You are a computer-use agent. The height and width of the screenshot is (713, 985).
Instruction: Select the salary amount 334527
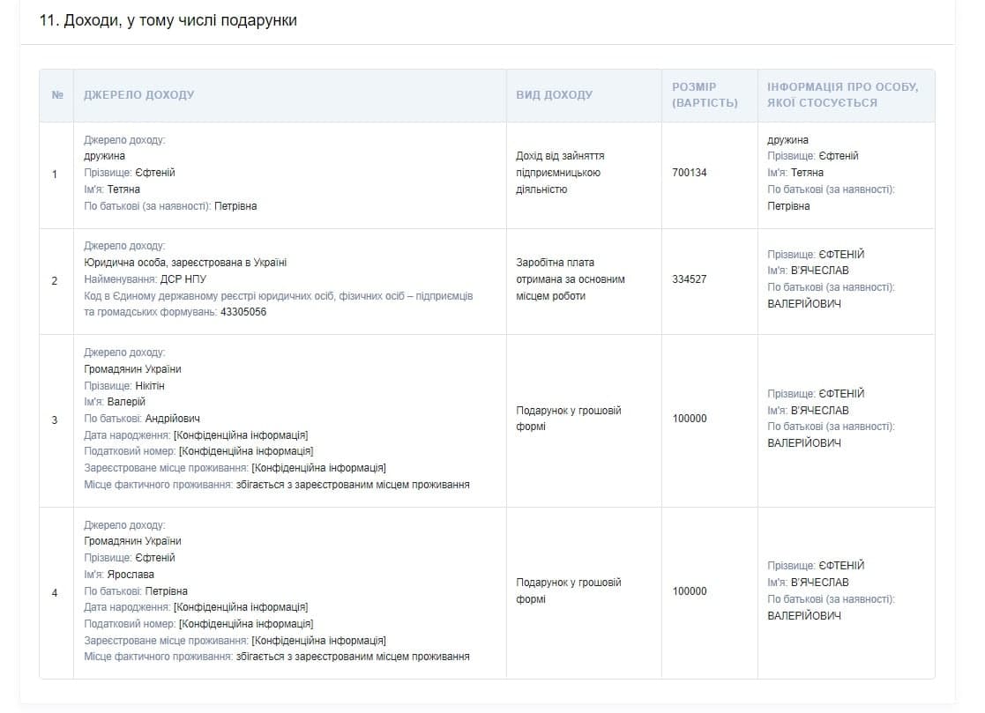tap(689, 279)
